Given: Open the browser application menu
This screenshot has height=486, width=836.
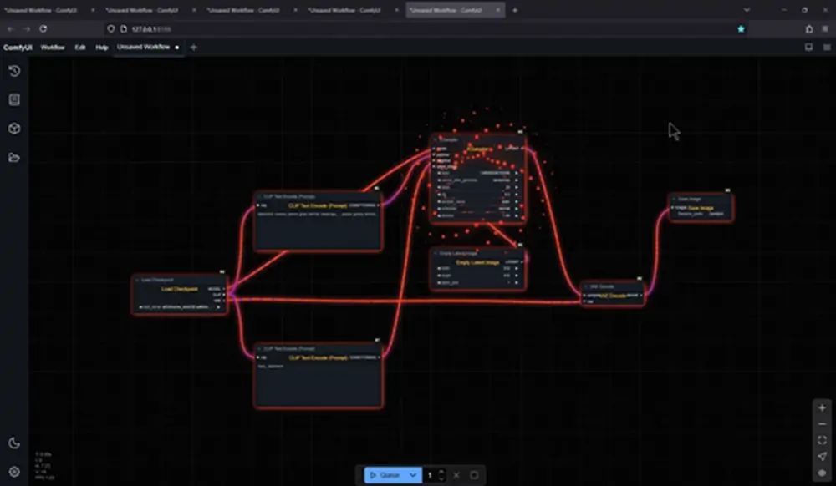Looking at the screenshot, I should (x=825, y=28).
